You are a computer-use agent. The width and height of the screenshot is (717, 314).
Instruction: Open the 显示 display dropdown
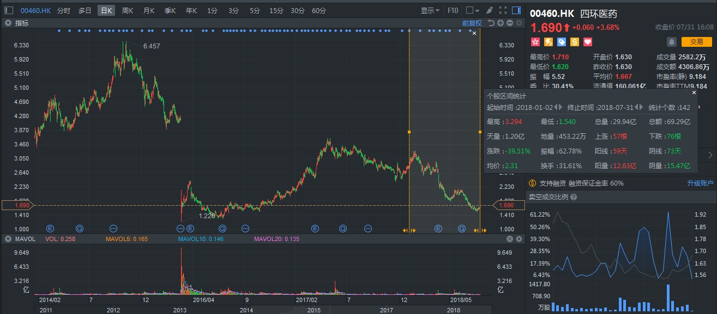click(x=431, y=10)
